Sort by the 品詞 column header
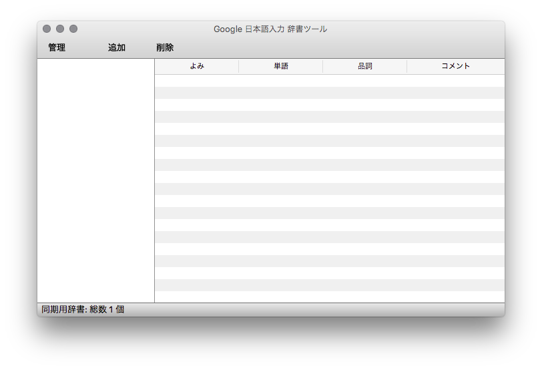 [364, 66]
